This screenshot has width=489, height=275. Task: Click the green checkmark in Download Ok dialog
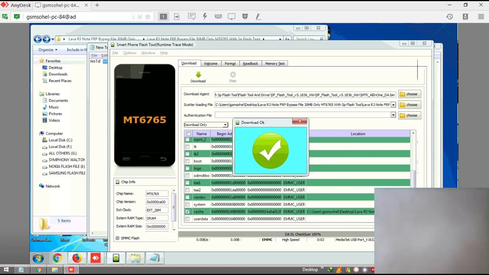point(270,150)
